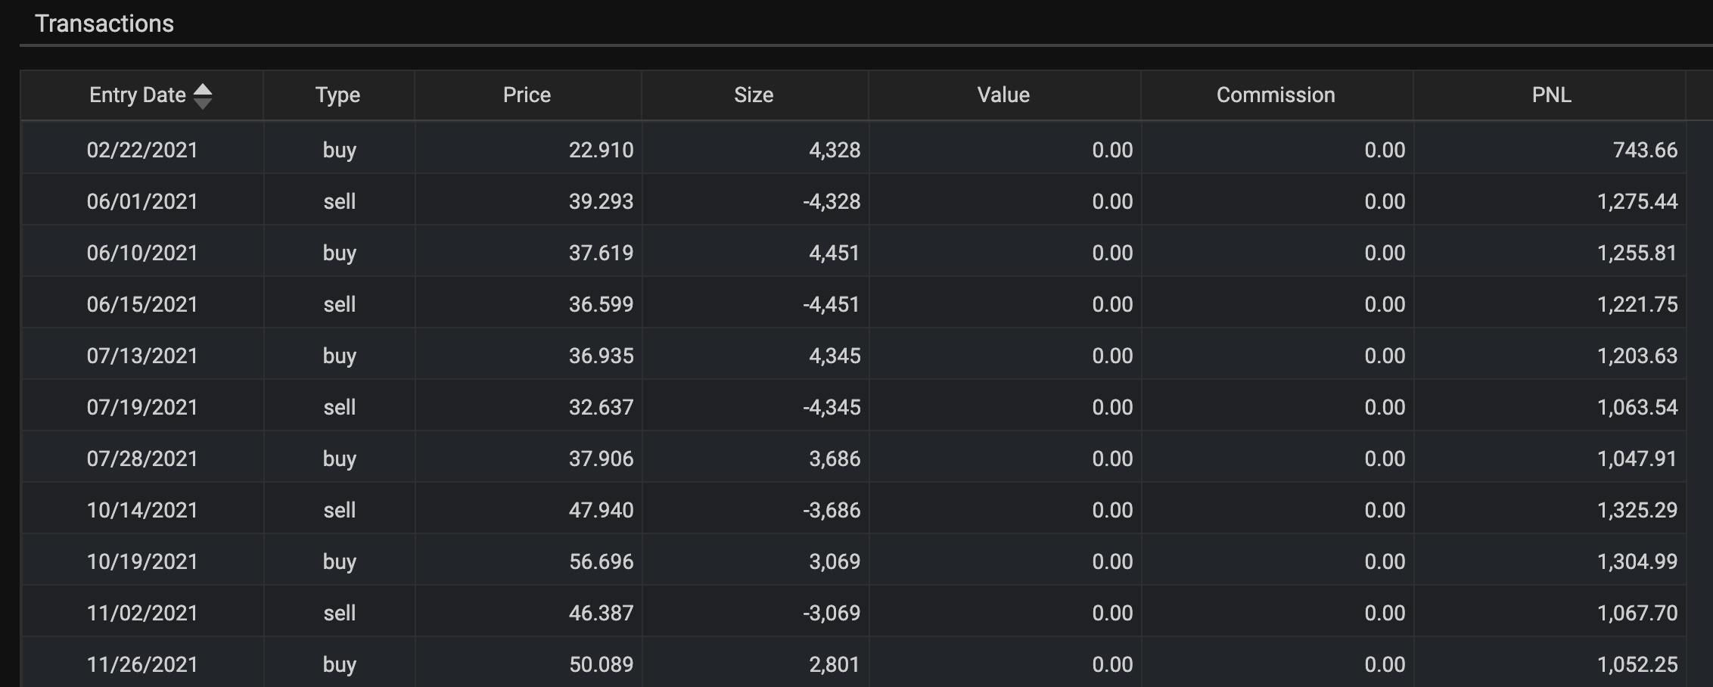Click the sell cell in the 06/01/2021 row
The width and height of the screenshot is (1713, 687).
[339, 201]
